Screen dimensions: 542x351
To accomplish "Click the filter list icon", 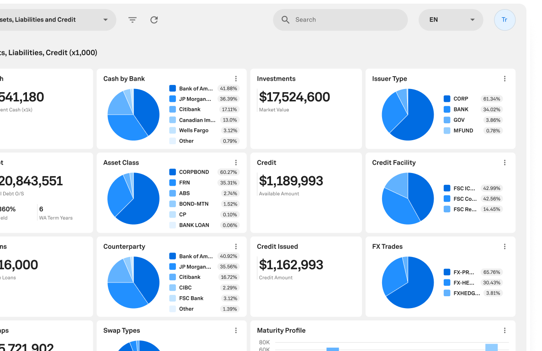I will click(x=133, y=20).
